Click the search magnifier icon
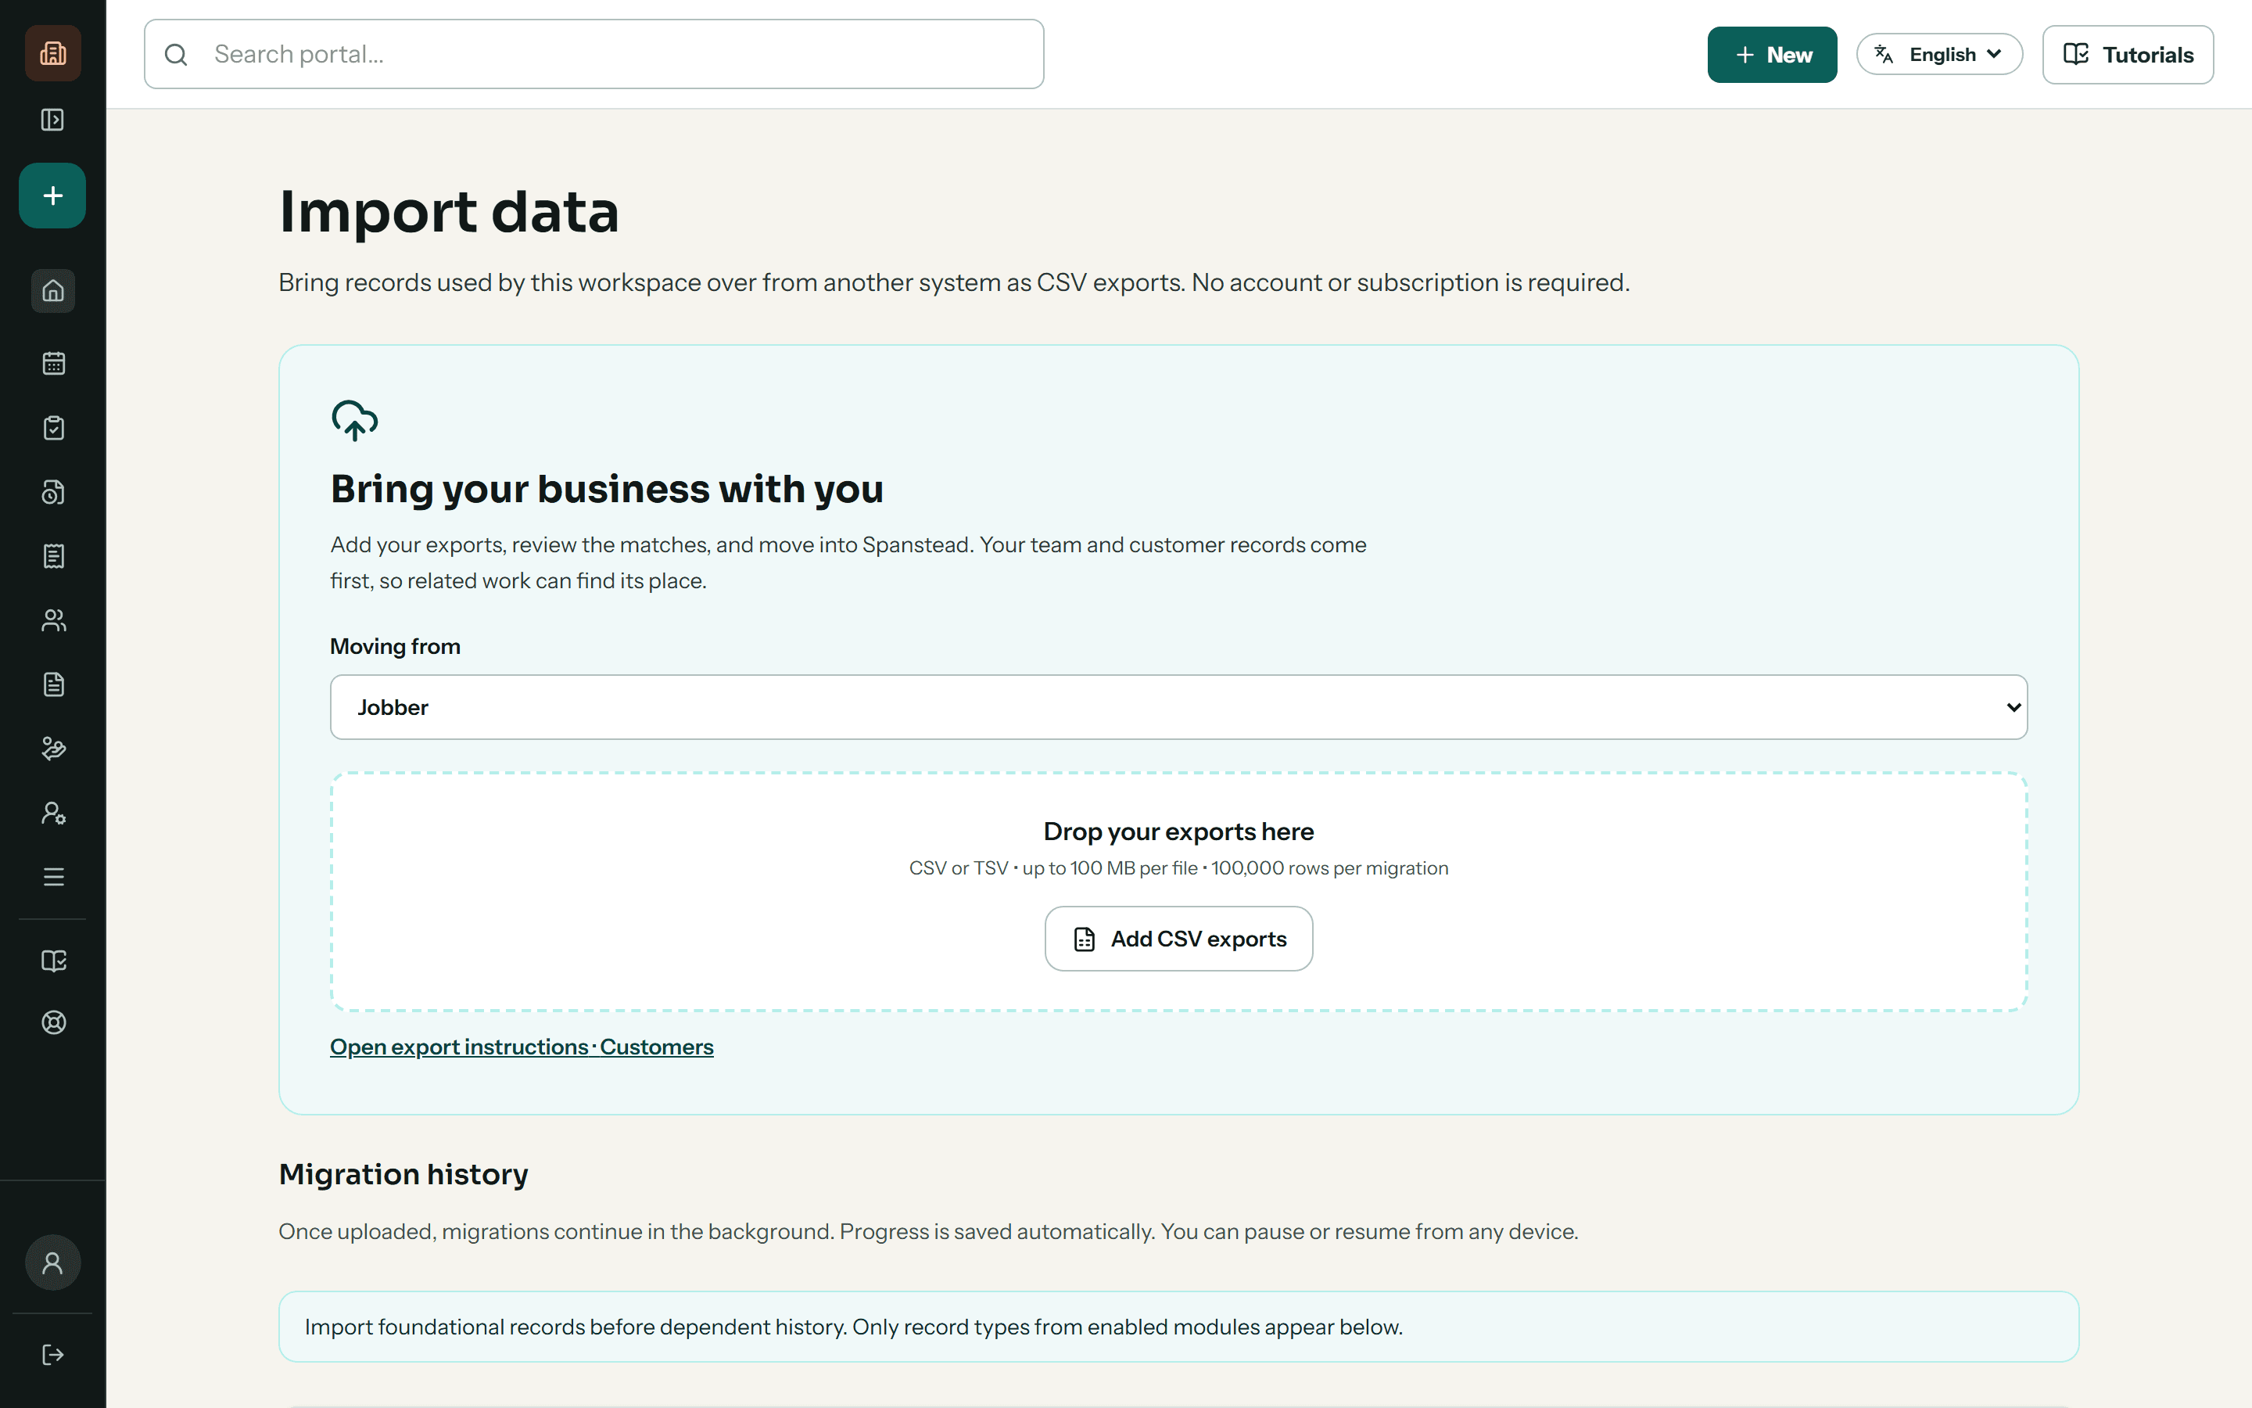The width and height of the screenshot is (2252, 1408). 176,55
